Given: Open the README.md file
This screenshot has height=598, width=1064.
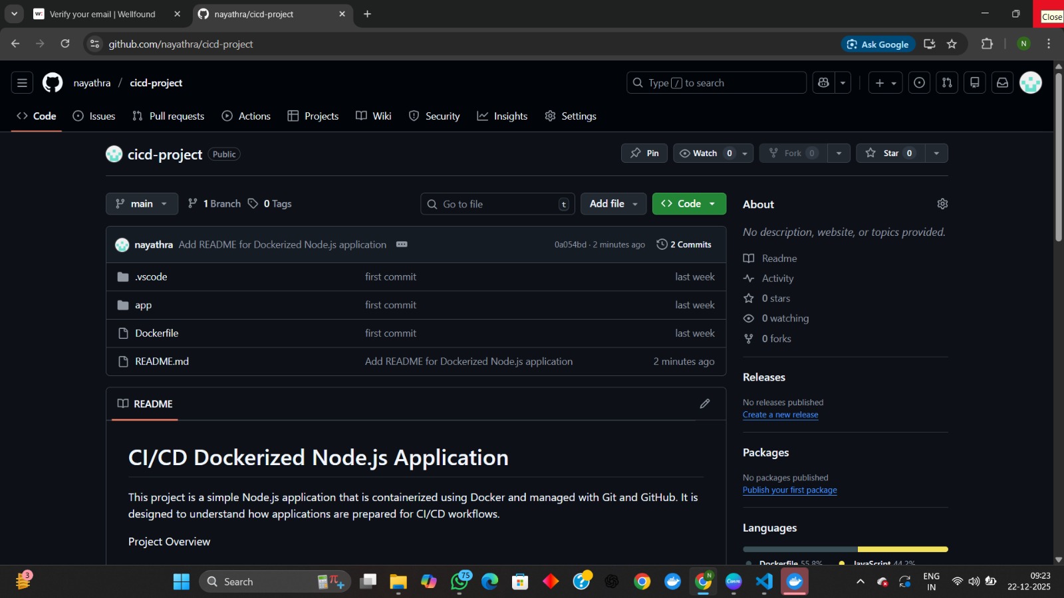Looking at the screenshot, I should [x=162, y=361].
